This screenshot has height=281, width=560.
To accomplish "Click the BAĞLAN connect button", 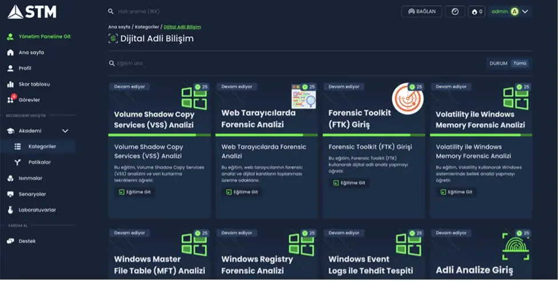I will pos(422,11).
